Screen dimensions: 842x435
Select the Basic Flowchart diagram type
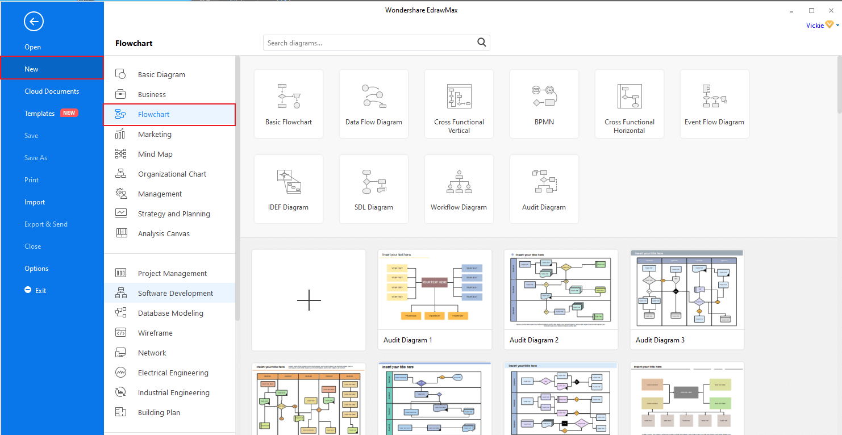tap(289, 104)
